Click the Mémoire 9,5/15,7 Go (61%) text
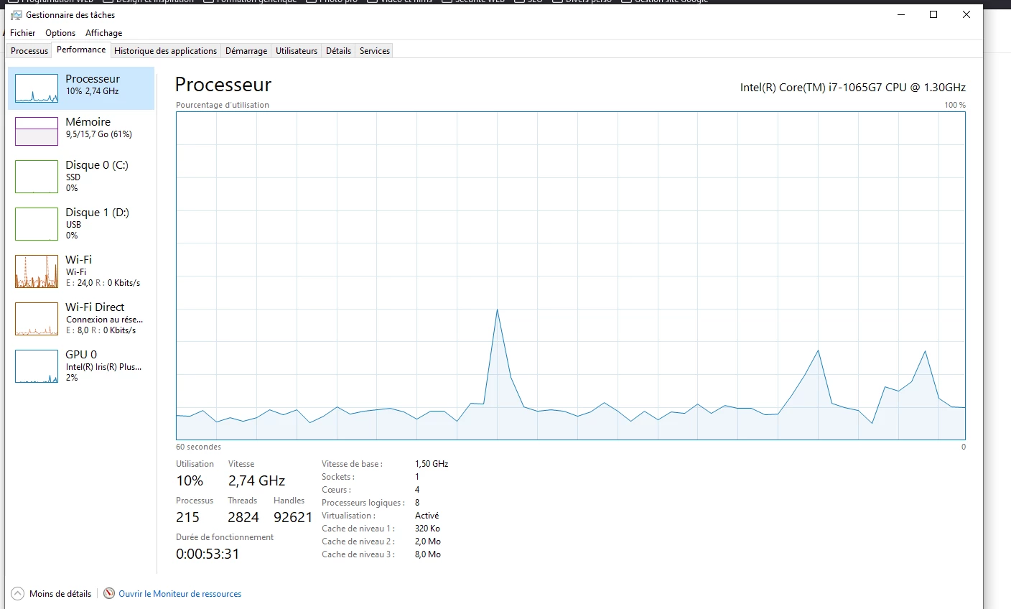 [x=99, y=134]
